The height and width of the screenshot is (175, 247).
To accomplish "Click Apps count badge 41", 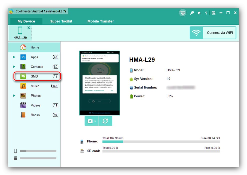I will pyautogui.click(x=56, y=57).
